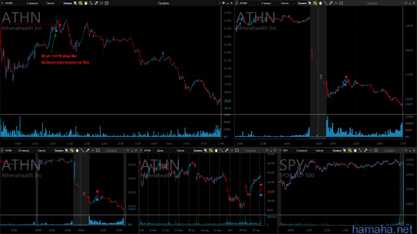417x234 pixels.
Task: Select horizontal line tool in 1-minute ATHN chart
Action: (x=101, y=3)
